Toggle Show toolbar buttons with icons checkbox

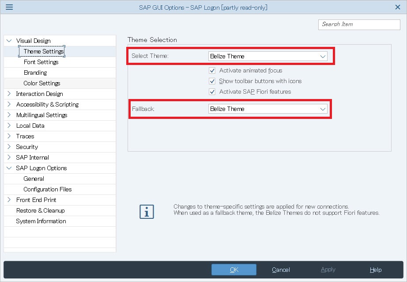212,81
